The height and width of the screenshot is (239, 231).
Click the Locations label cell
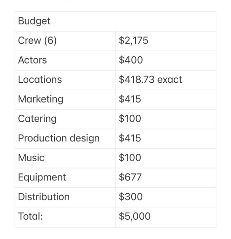[x=65, y=80]
